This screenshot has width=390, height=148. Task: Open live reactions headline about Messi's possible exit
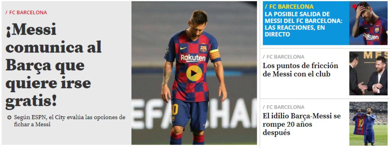304,24
